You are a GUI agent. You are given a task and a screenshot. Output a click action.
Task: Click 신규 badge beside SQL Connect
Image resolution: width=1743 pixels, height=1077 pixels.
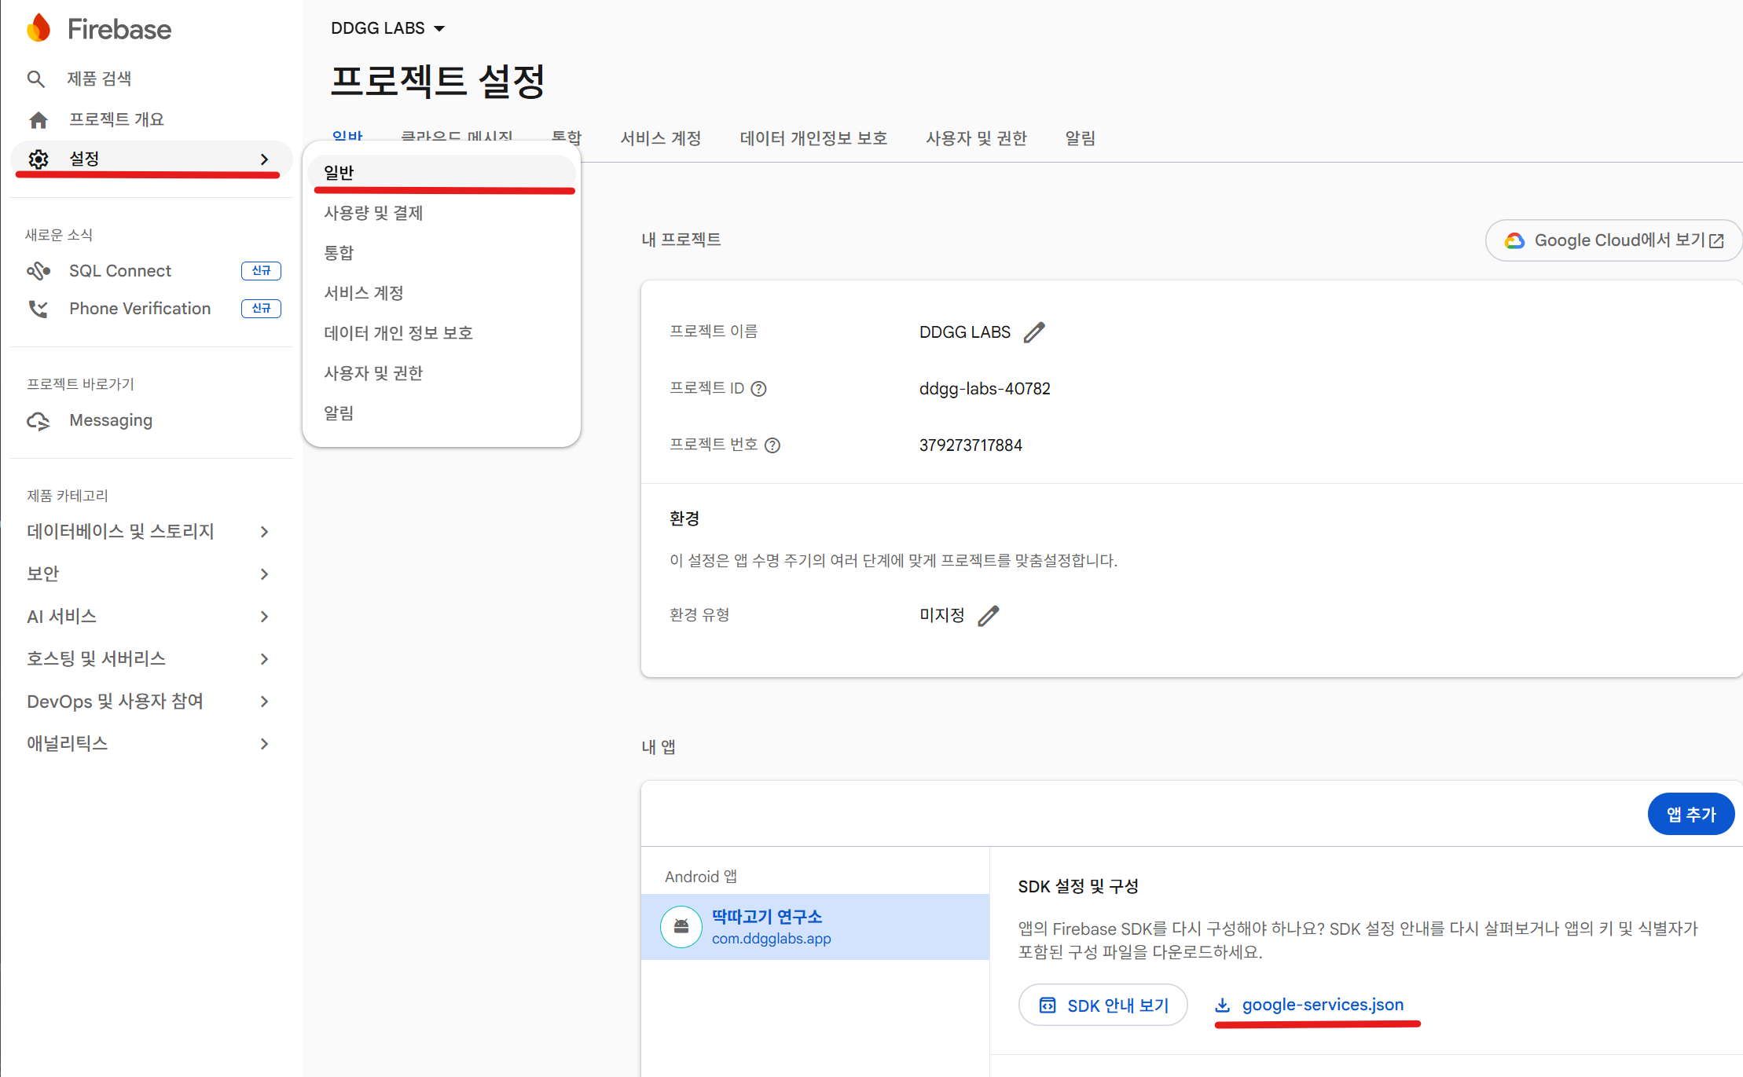click(261, 271)
